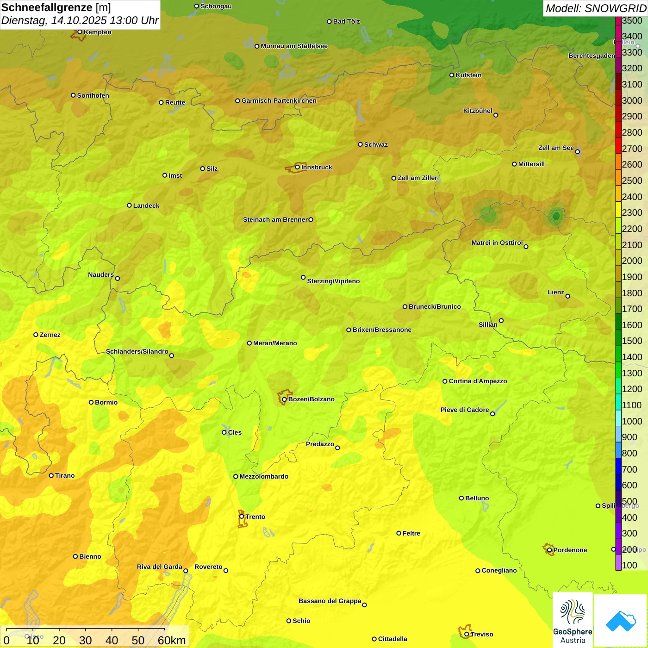Click the Belluno location dot
The image size is (648, 648).
point(461,498)
